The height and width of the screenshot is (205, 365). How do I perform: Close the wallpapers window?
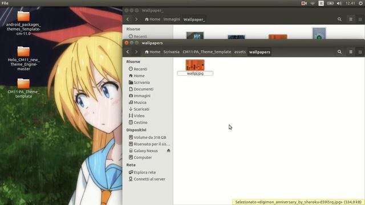point(127,43)
